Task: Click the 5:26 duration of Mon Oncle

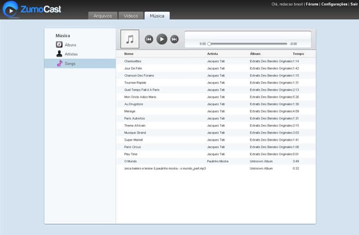Action: pos(296,97)
